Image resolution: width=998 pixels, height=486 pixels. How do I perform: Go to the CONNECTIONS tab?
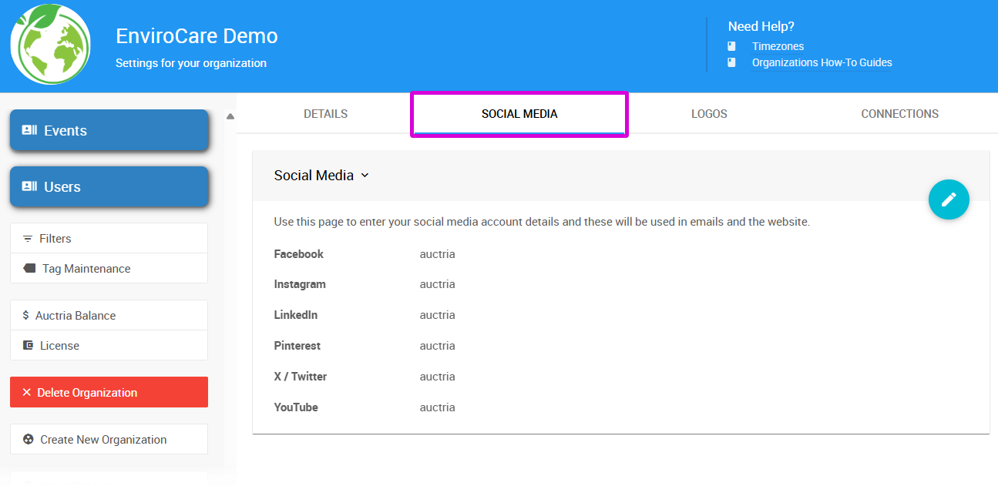pos(899,113)
